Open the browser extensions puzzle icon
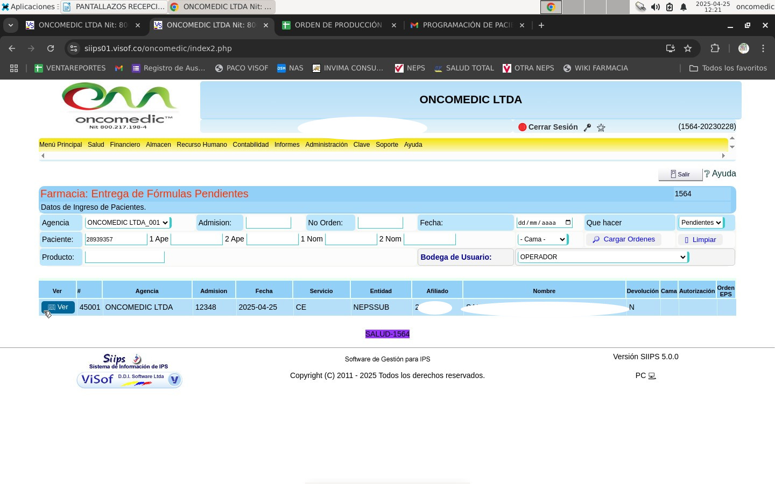Viewport: 775px width, 484px height. 715,48
